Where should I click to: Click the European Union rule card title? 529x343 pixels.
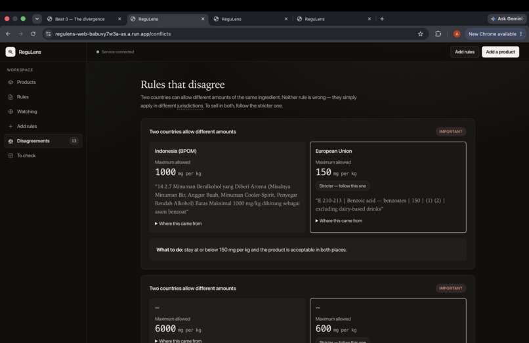pos(333,151)
